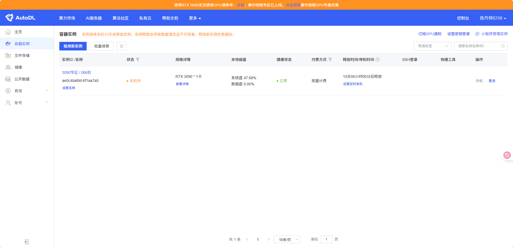The width and height of the screenshot is (513, 248).
Task: Click the floating translate icon on right edge
Action: pyautogui.click(x=507, y=155)
